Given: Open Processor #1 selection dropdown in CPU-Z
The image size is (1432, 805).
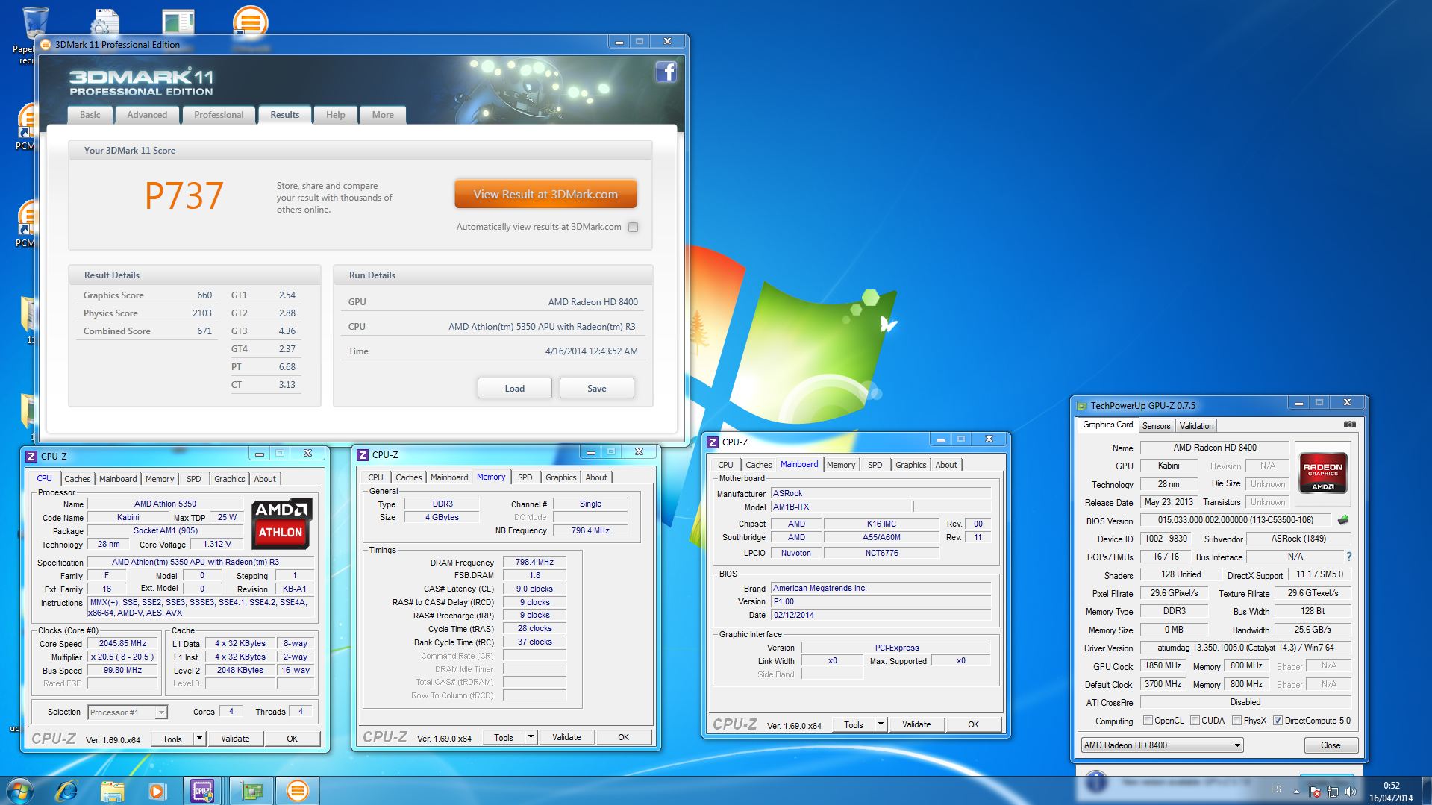Looking at the screenshot, I should [128, 712].
